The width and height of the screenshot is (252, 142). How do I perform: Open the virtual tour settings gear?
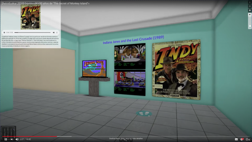(x=250, y=10)
